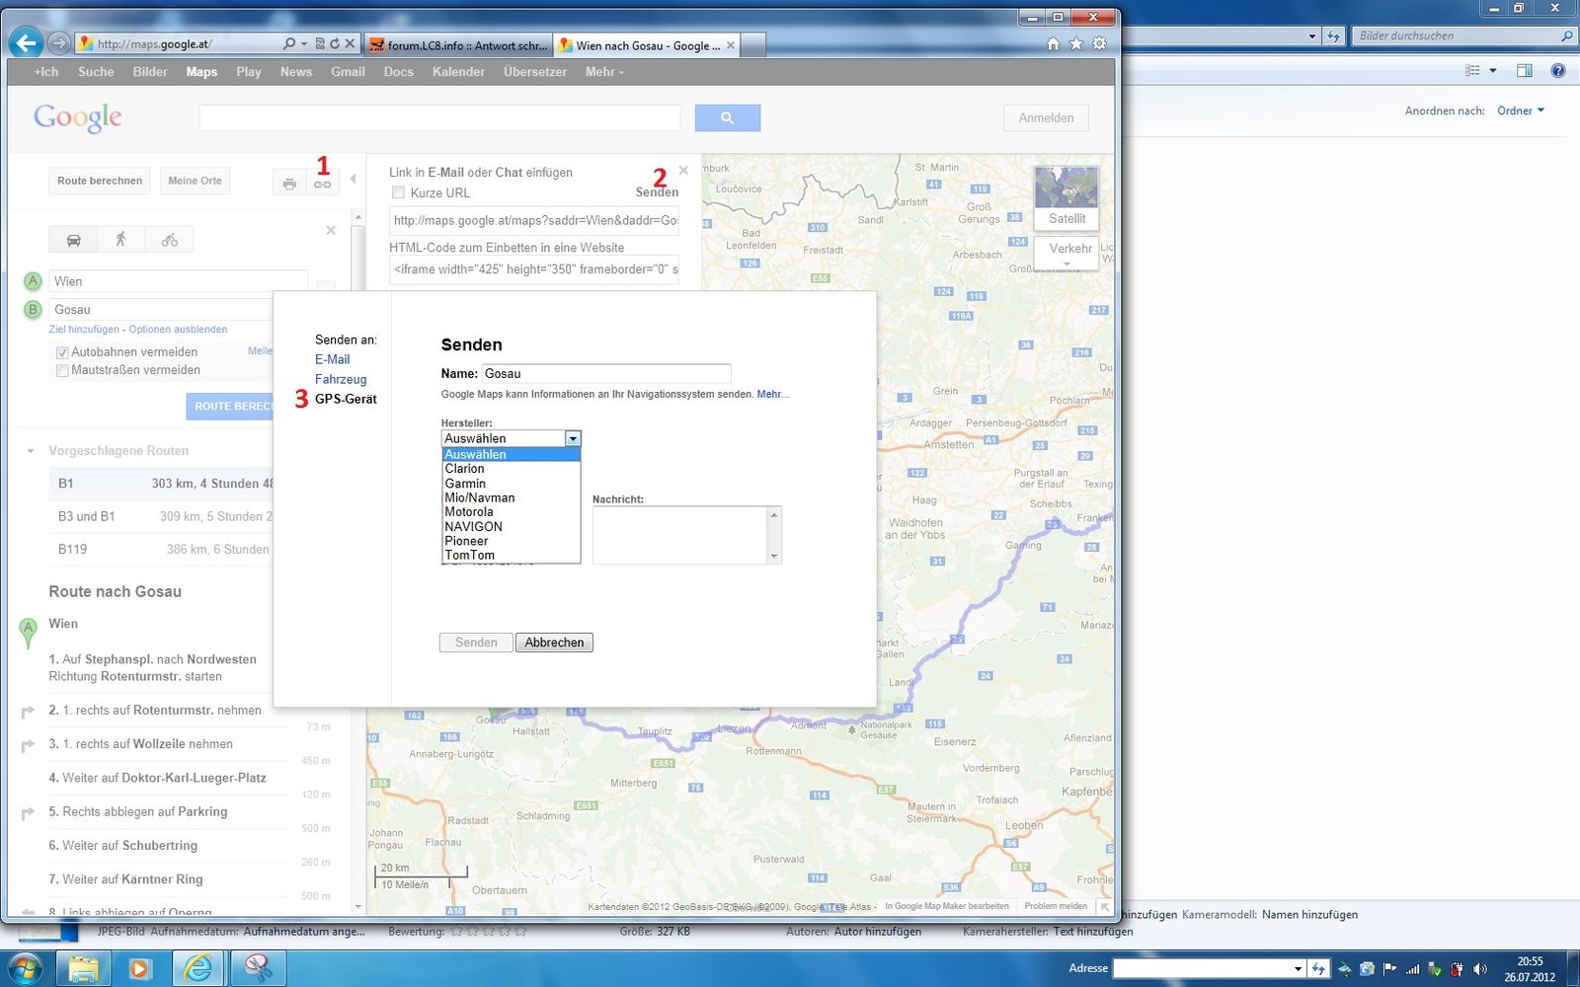The image size is (1580, 987).
Task: Click browser back arrow button
Action: pyautogui.click(x=27, y=43)
